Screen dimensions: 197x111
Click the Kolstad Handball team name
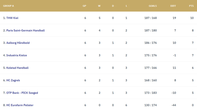point(17,68)
